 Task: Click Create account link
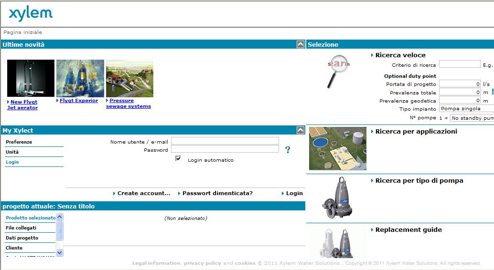click(x=143, y=193)
